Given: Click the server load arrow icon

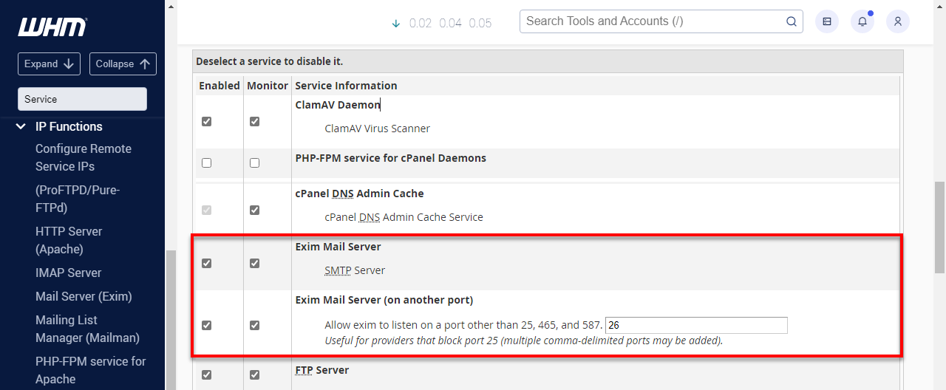Looking at the screenshot, I should click(396, 24).
